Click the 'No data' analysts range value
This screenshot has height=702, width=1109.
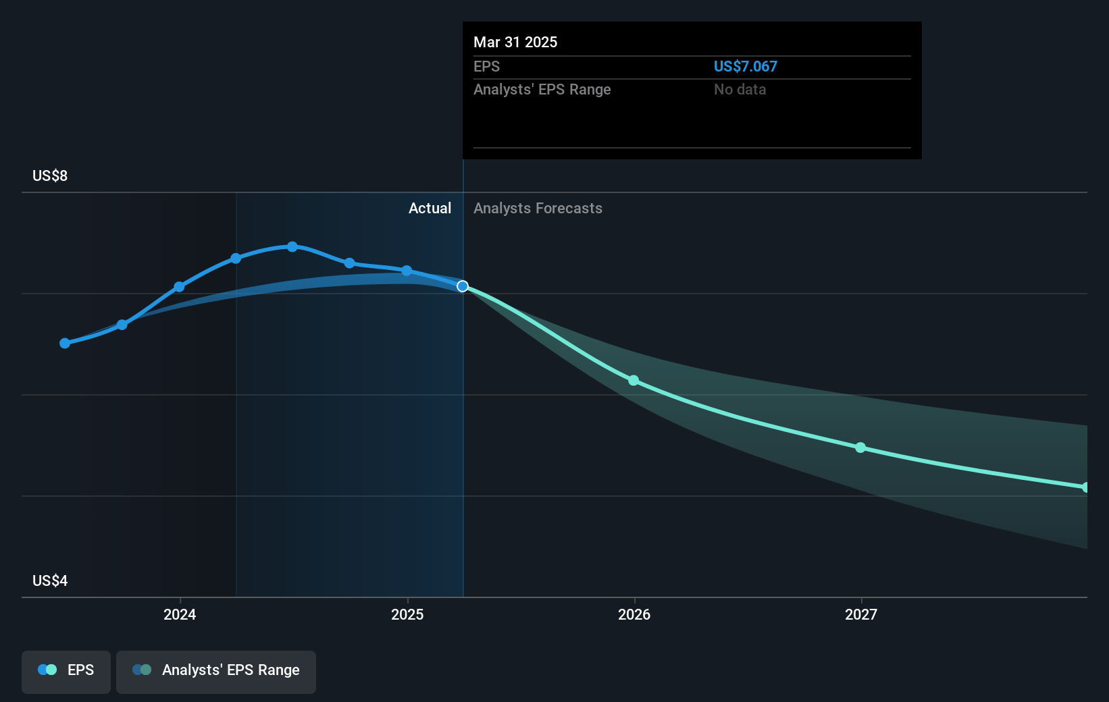pos(740,89)
